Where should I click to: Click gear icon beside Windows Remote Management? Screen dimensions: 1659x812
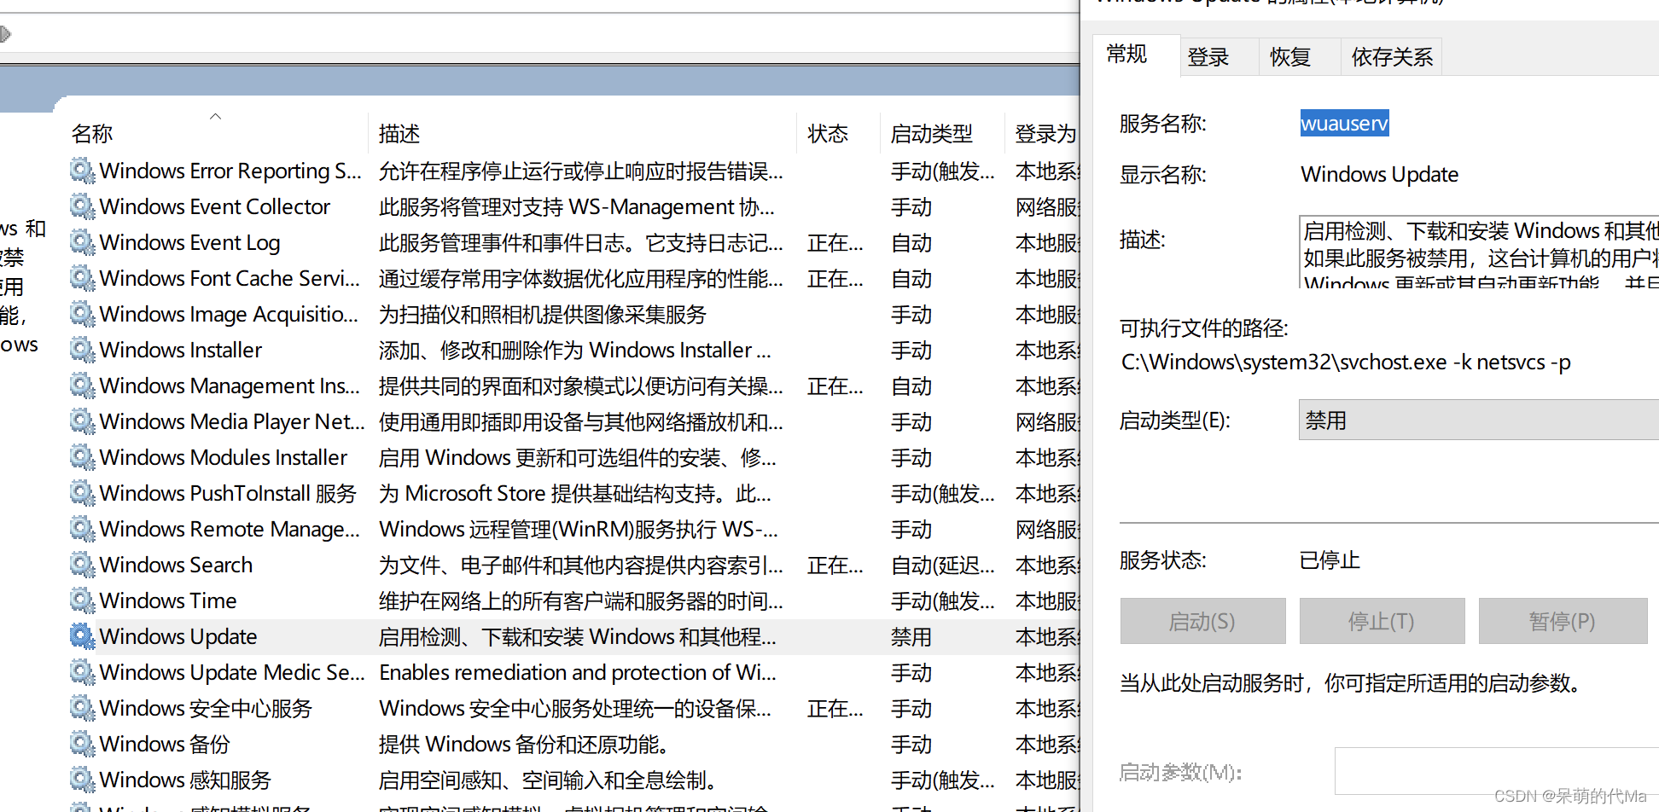(82, 529)
